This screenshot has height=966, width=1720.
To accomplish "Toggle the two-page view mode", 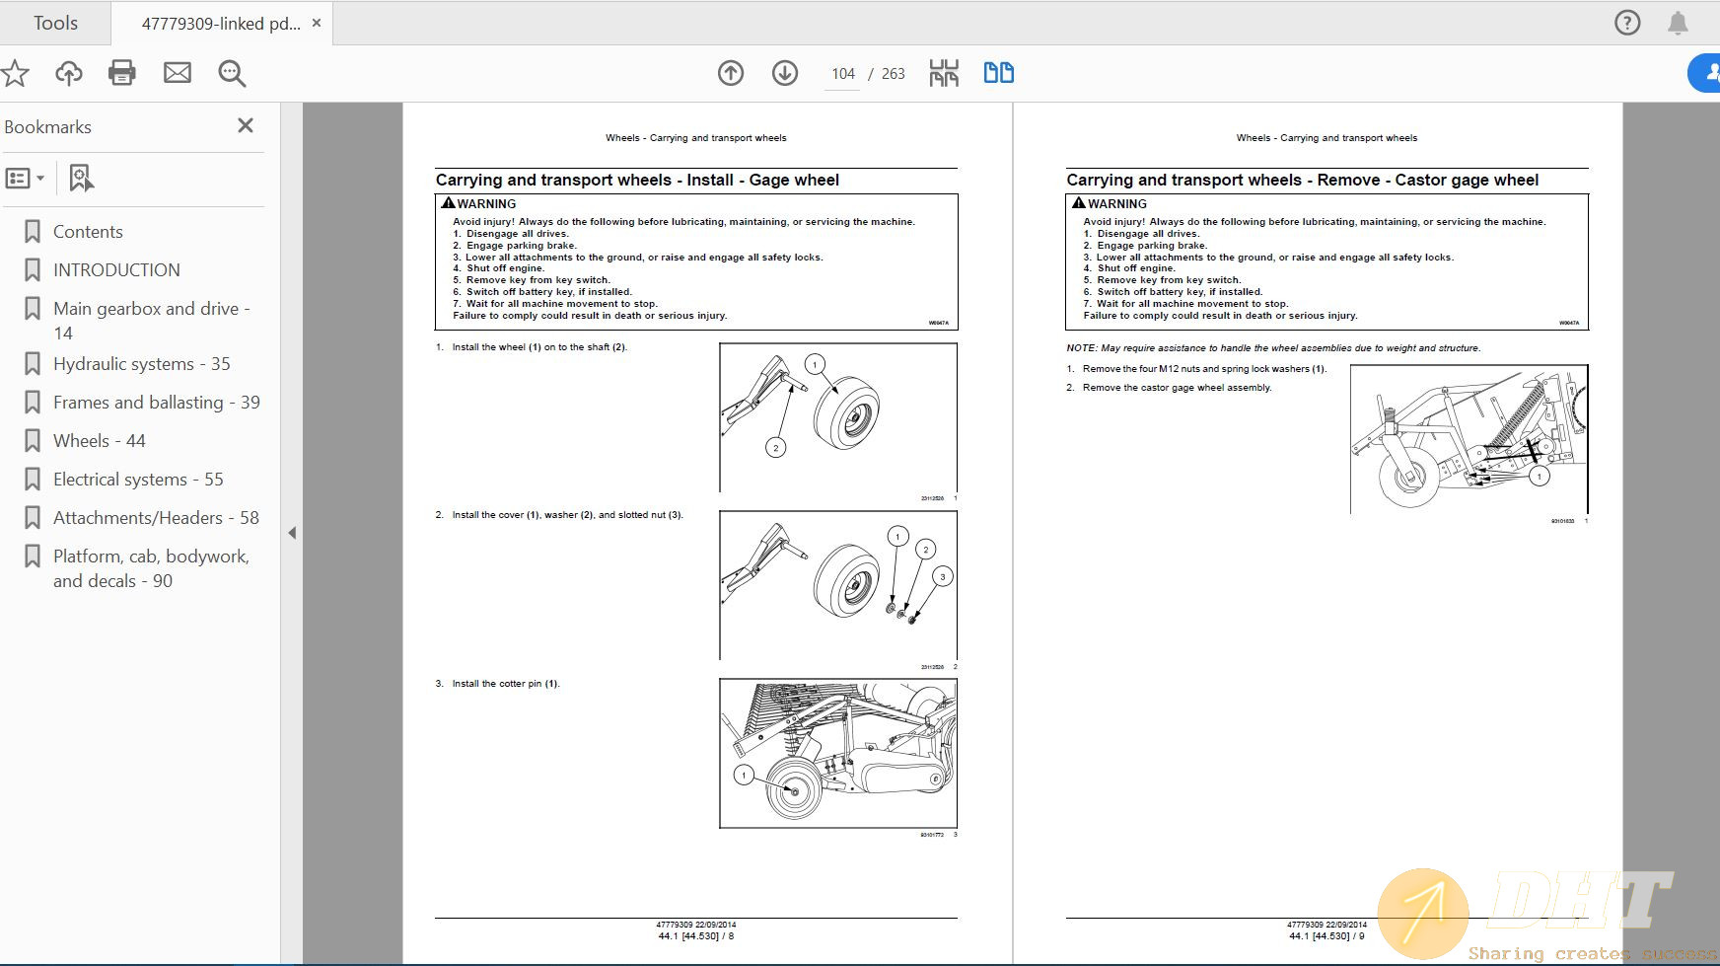I will coord(998,73).
